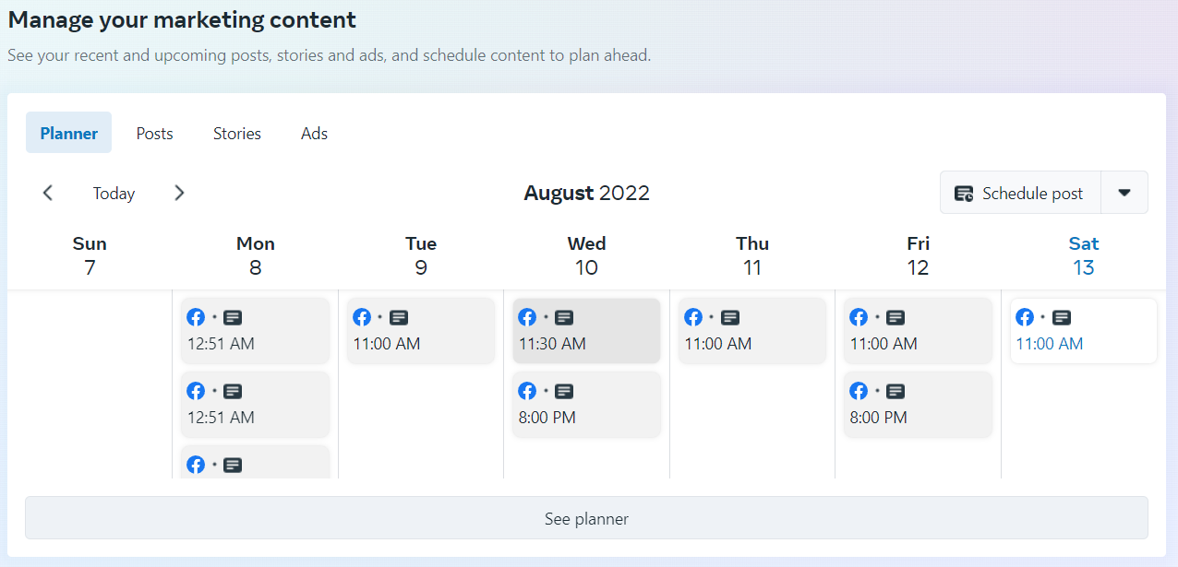Go to the previous week arrow
This screenshot has width=1178, height=567.
48,193
